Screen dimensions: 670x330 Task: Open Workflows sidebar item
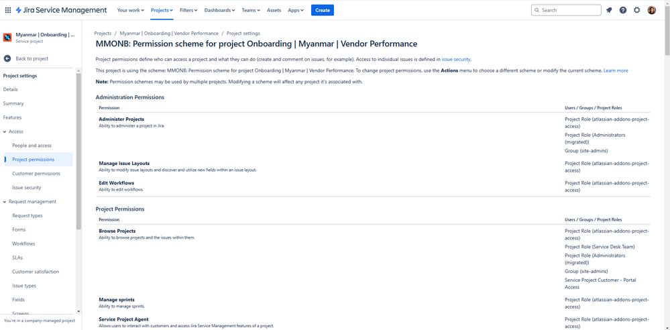(24, 243)
